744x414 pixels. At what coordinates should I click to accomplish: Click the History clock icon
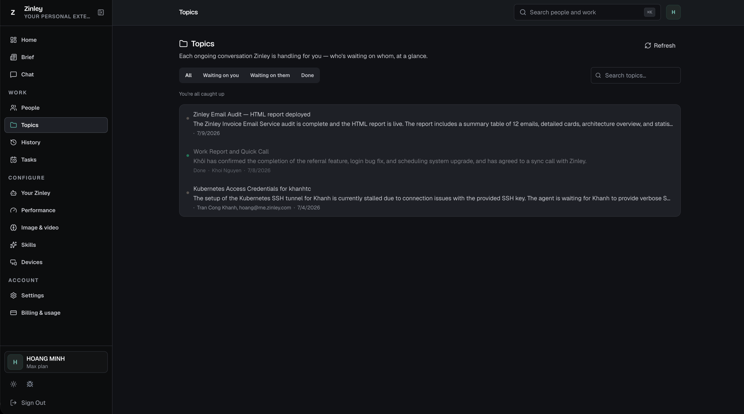[13, 142]
